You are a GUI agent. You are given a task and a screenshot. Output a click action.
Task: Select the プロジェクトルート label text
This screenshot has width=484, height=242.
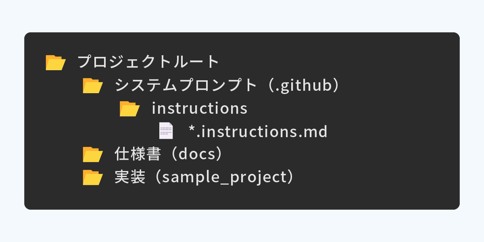click(x=148, y=62)
